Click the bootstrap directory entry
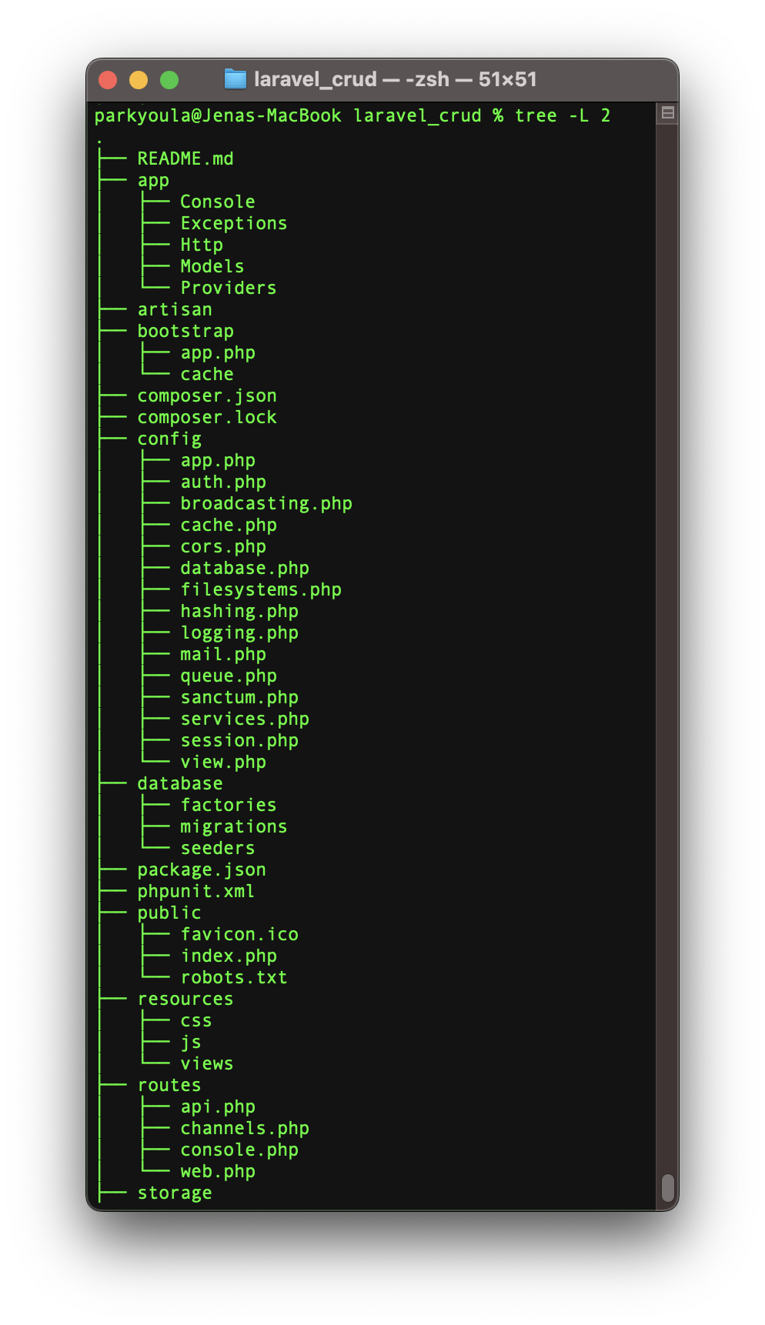 [x=185, y=331]
